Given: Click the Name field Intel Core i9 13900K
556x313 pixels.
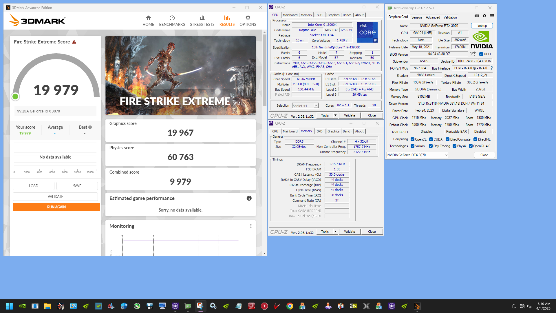Looking at the screenshot, I should point(322,25).
